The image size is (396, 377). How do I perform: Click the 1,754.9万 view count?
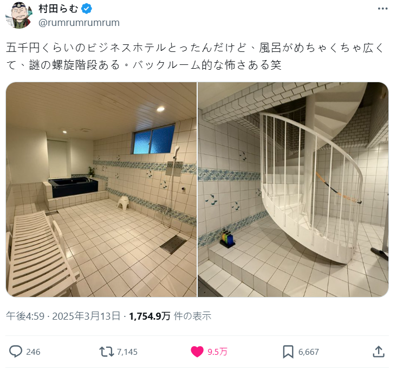click(150, 316)
